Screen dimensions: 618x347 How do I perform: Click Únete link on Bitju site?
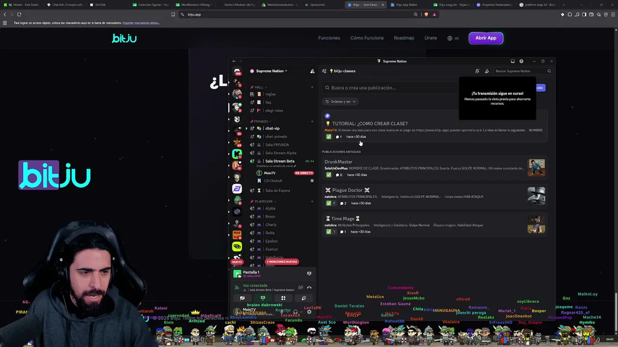point(431,38)
